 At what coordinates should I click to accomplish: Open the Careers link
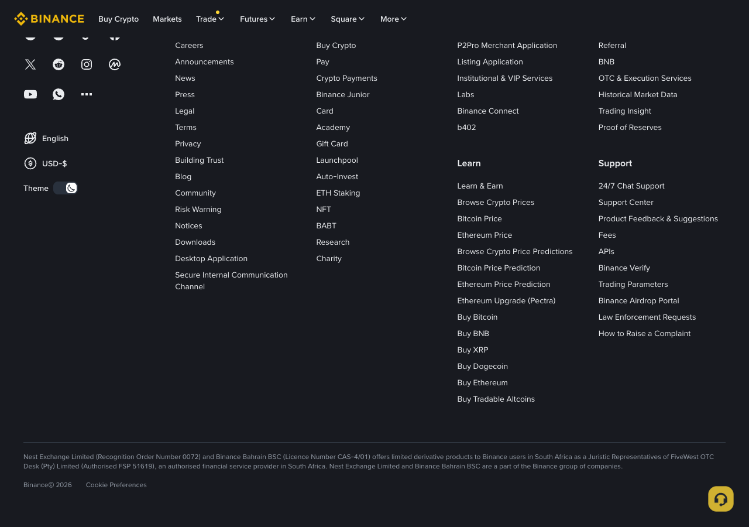(189, 45)
